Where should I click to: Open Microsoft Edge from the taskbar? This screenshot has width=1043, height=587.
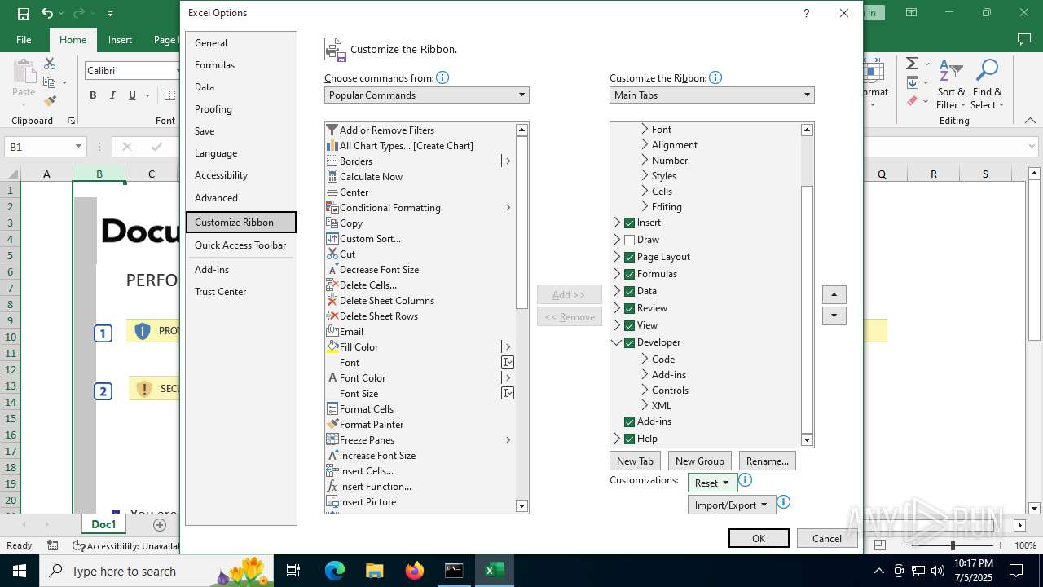(x=335, y=571)
